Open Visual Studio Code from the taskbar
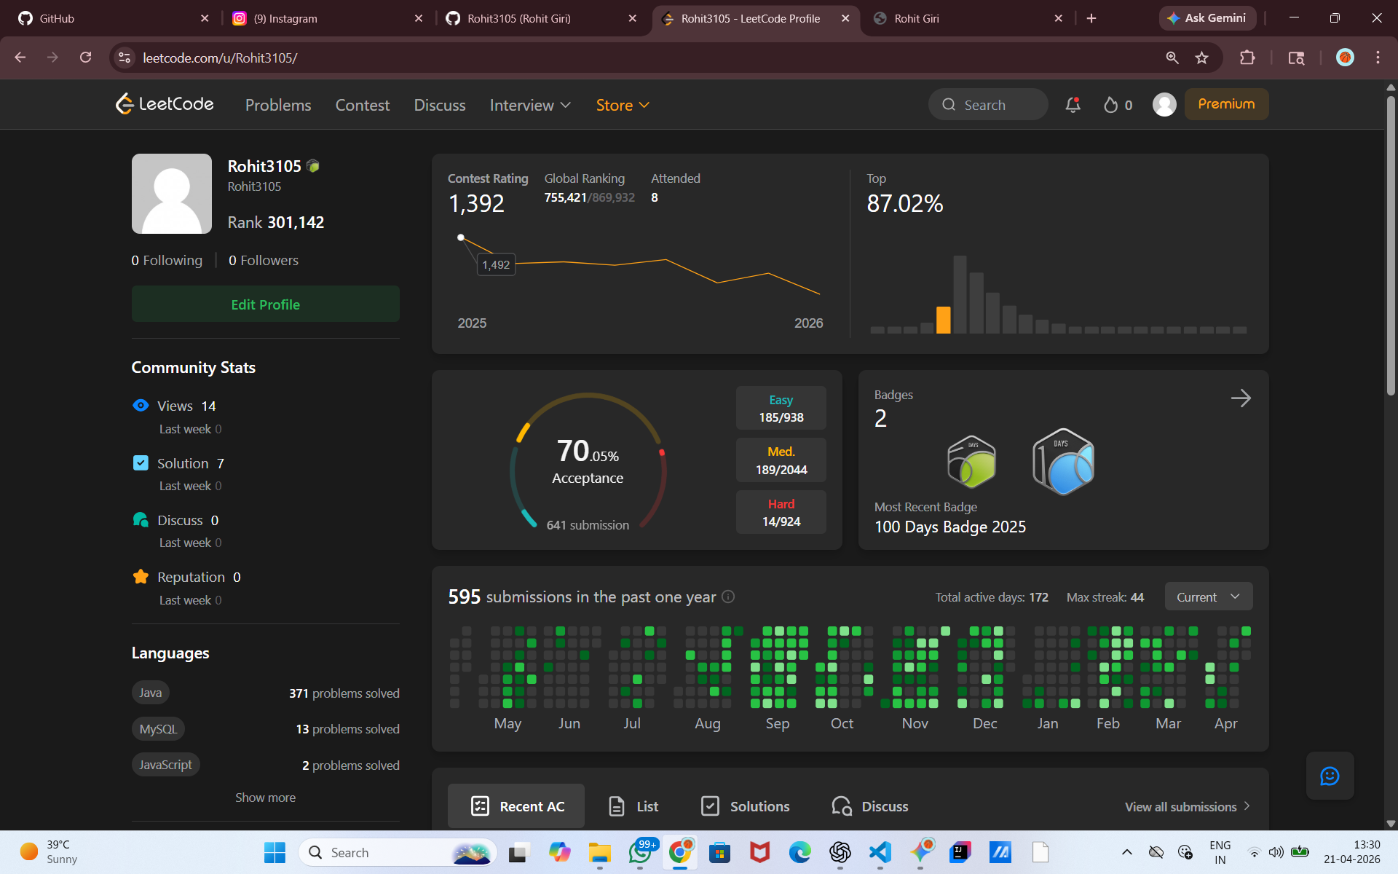 [880, 852]
